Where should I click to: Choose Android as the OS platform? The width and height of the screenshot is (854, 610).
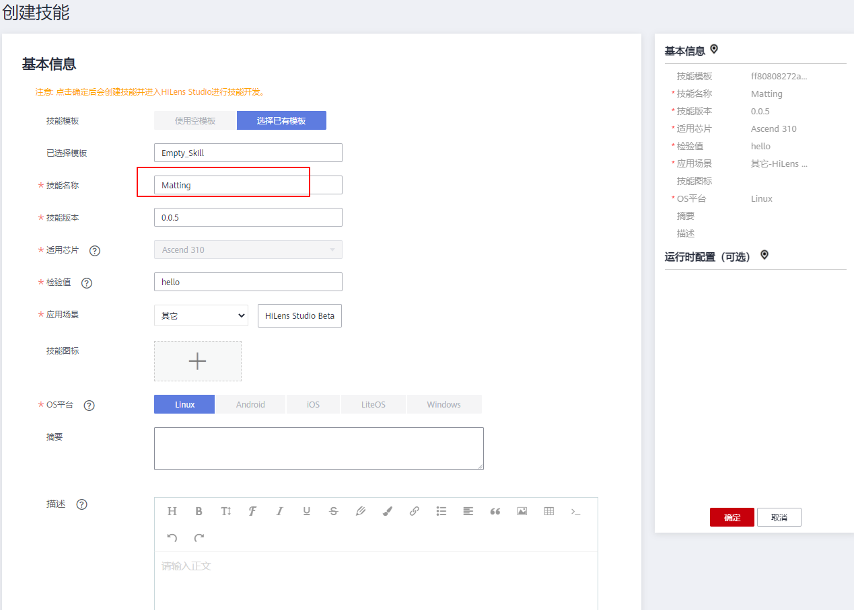coord(250,404)
